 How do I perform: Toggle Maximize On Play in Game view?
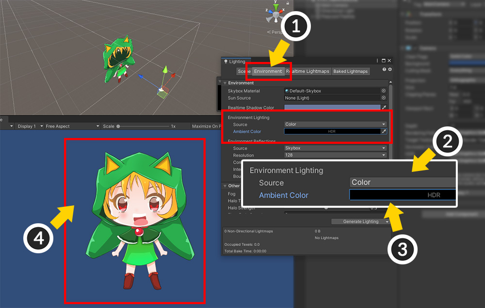[207, 126]
